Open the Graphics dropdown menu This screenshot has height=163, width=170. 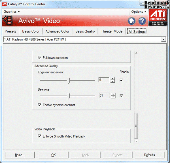(x=12, y=12)
